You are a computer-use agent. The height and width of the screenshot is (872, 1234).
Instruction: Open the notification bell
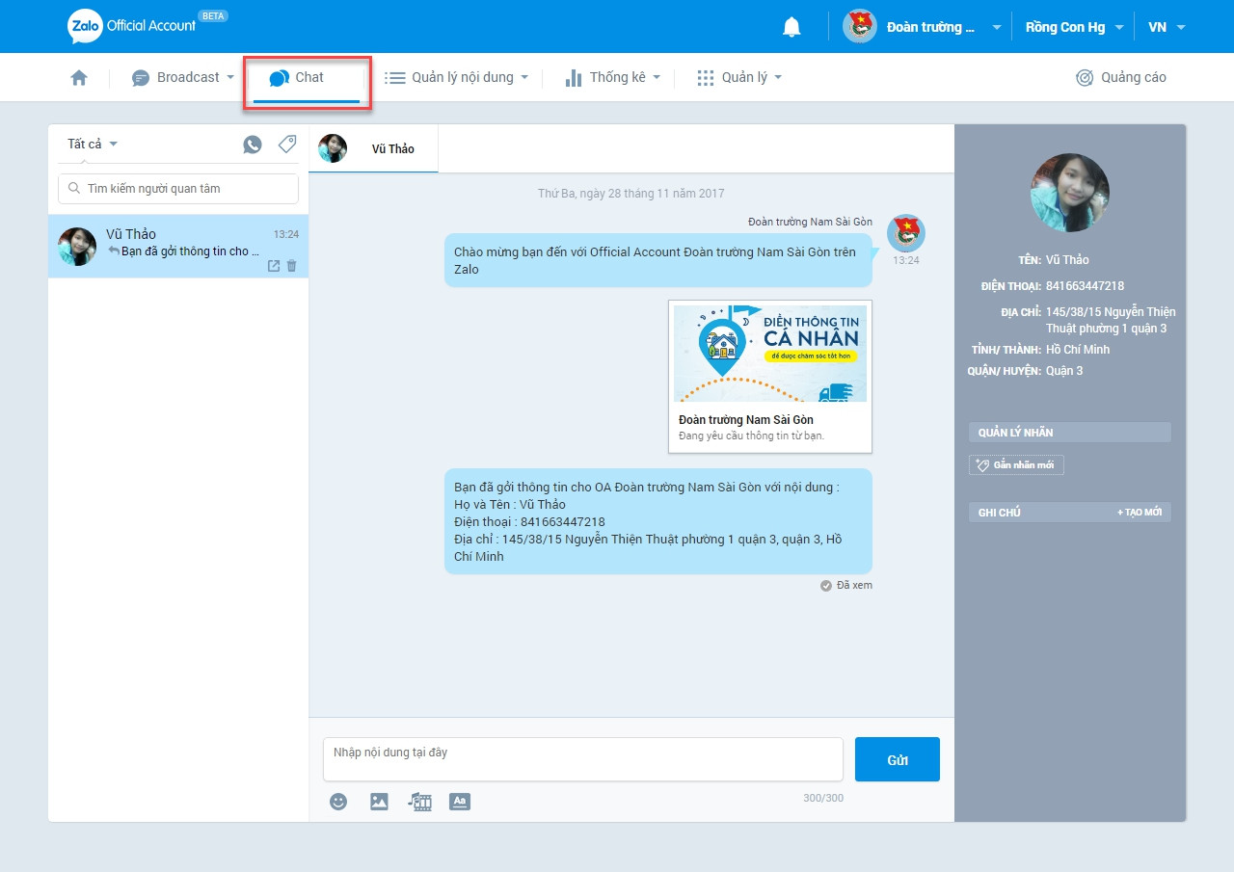791,27
